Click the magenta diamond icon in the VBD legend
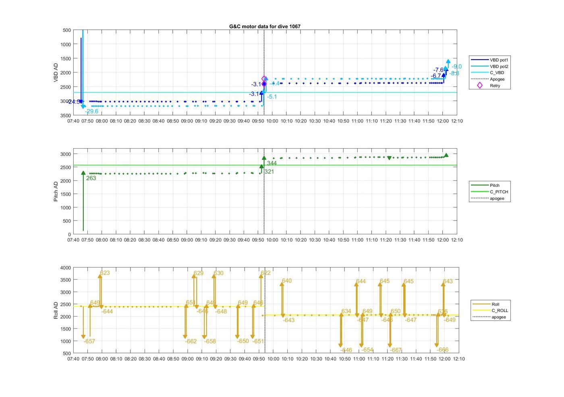The height and width of the screenshot is (397, 564). click(x=479, y=85)
